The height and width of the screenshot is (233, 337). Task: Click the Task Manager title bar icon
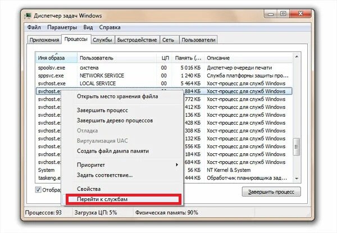click(28, 16)
